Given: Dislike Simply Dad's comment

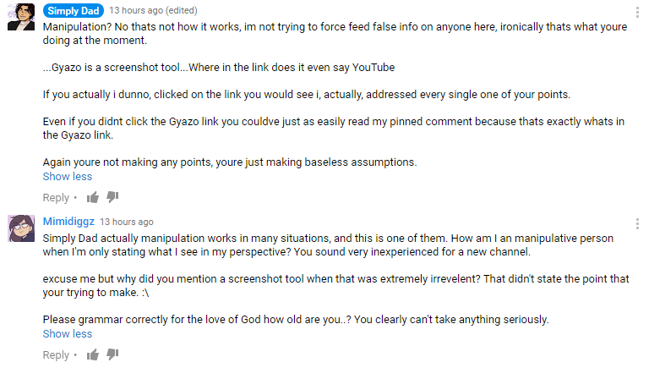Looking at the screenshot, I should click(x=112, y=197).
